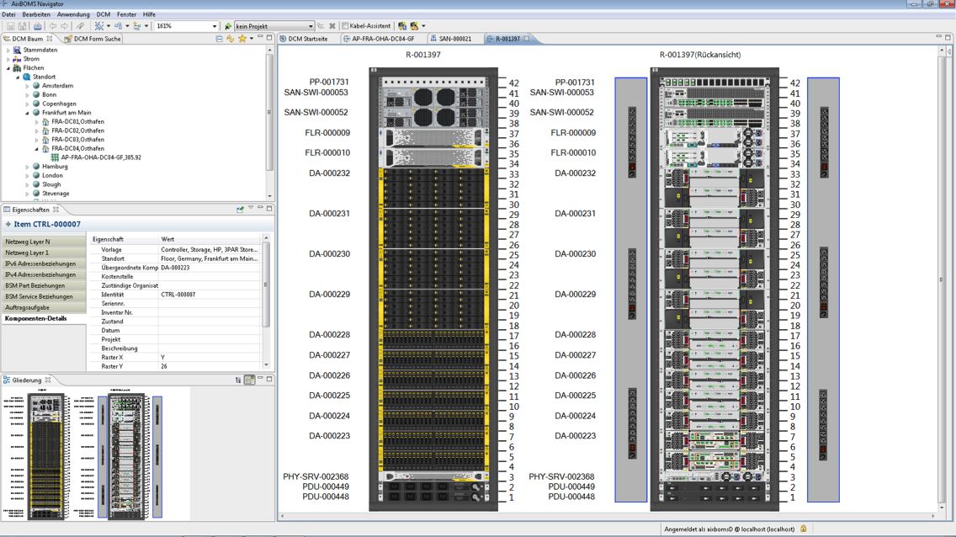
Task: Switch to AP-FRA-OHA-DC04-GF tab
Action: point(379,39)
